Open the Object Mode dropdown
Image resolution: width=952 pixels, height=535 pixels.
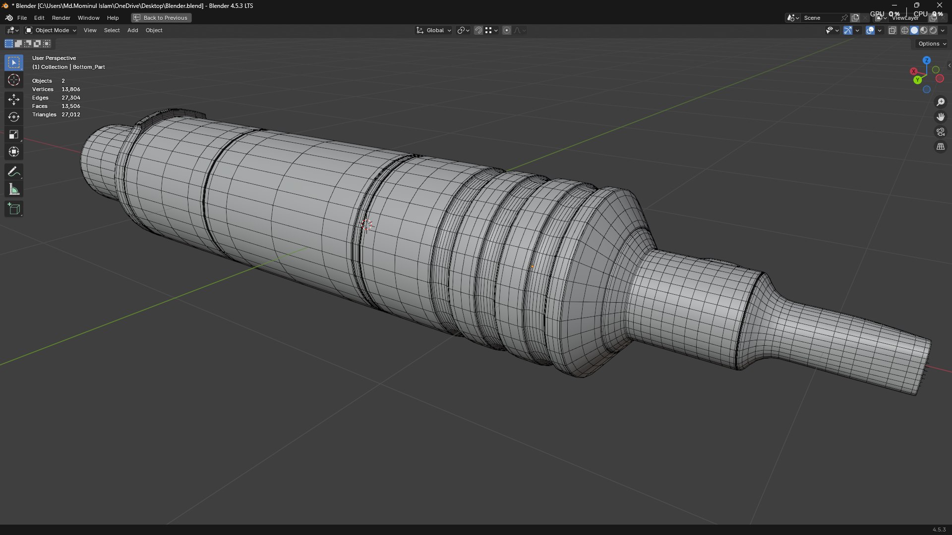coord(51,30)
